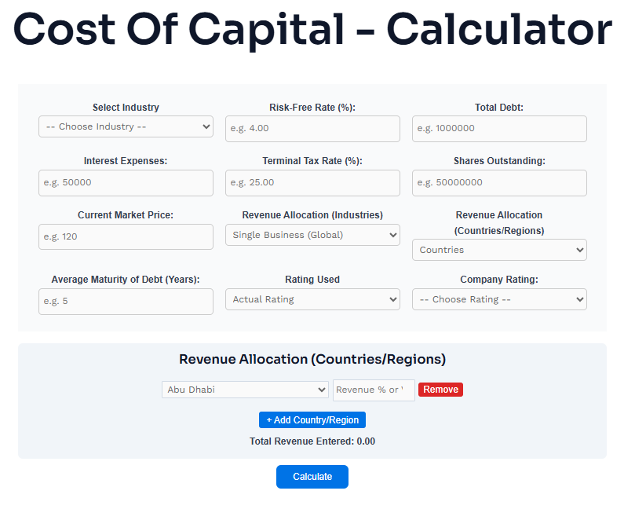635x509 pixels.
Task: Open the Countries revenue allocation dropdown
Action: coord(499,250)
